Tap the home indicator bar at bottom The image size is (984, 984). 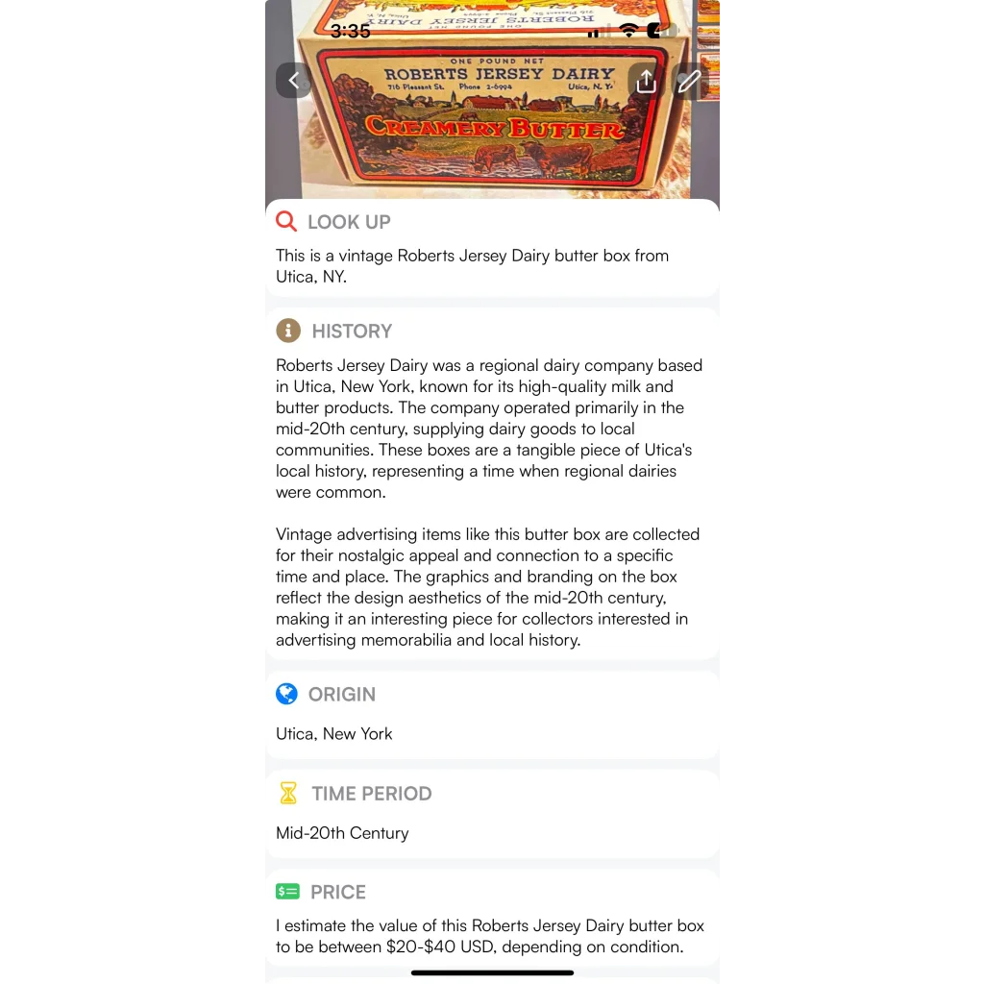492,972
